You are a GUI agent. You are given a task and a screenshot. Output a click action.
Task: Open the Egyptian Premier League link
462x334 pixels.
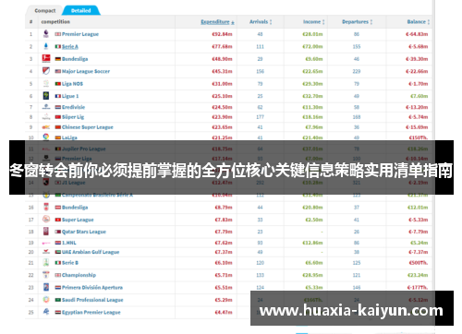coord(91,312)
